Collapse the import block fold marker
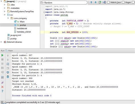This screenshot has width=135, height=104. pyautogui.click(x=44, y=12)
